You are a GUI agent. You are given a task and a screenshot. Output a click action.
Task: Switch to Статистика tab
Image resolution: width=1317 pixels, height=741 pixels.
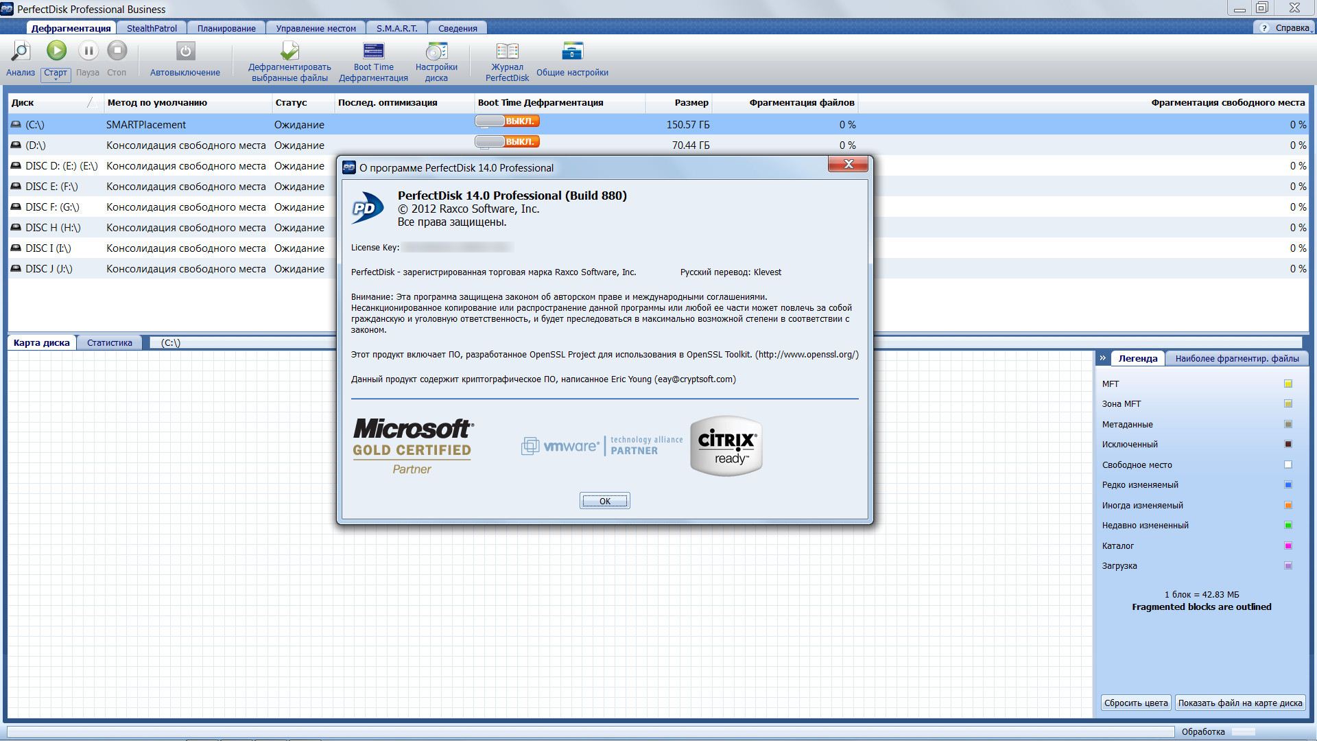tap(110, 342)
